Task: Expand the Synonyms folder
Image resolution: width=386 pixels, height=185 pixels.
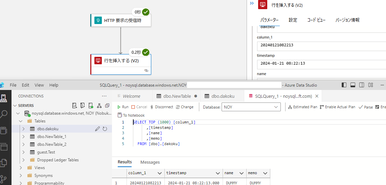Action: (x=21, y=176)
